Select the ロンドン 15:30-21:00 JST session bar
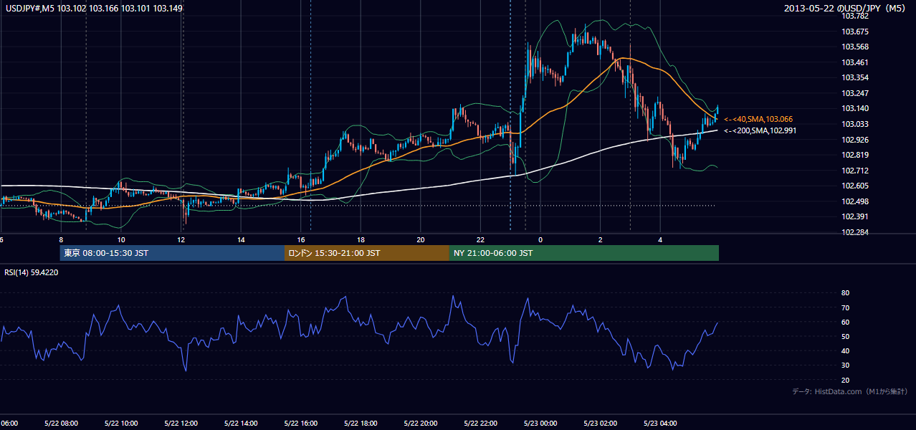 point(366,253)
